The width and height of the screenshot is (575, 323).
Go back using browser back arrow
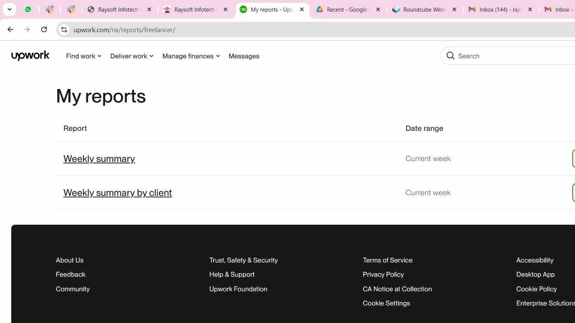point(10,30)
